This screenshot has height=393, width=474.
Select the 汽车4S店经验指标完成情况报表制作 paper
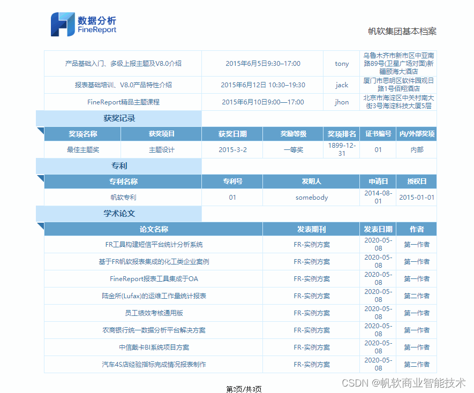(x=154, y=364)
